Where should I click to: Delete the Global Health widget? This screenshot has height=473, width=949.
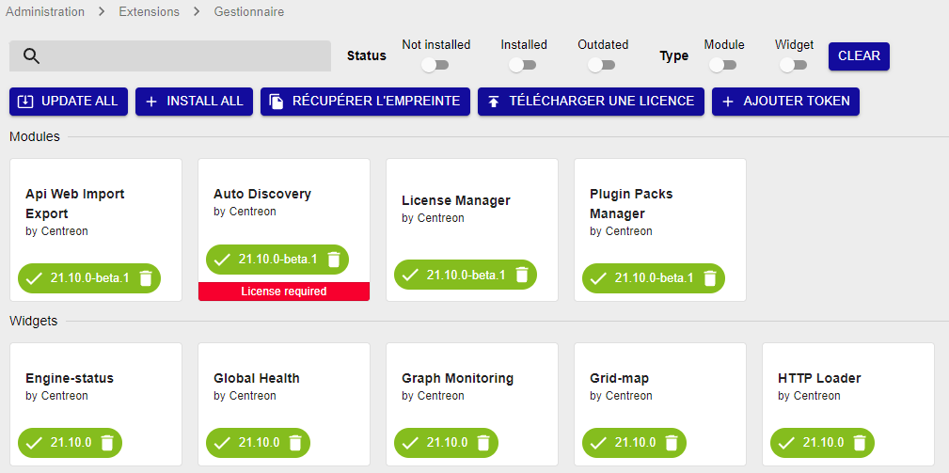[295, 443]
